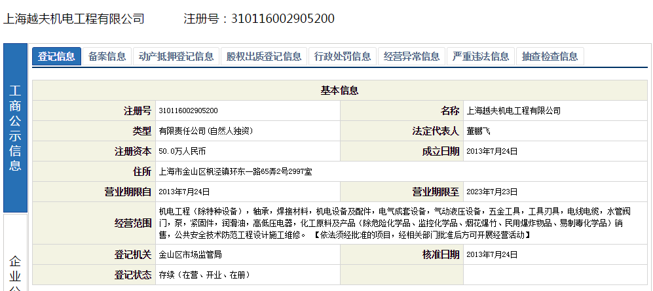The image size is (653, 291).
Task: Click the page title company name 上海越夫机电工程有限公司
Action: [73, 18]
